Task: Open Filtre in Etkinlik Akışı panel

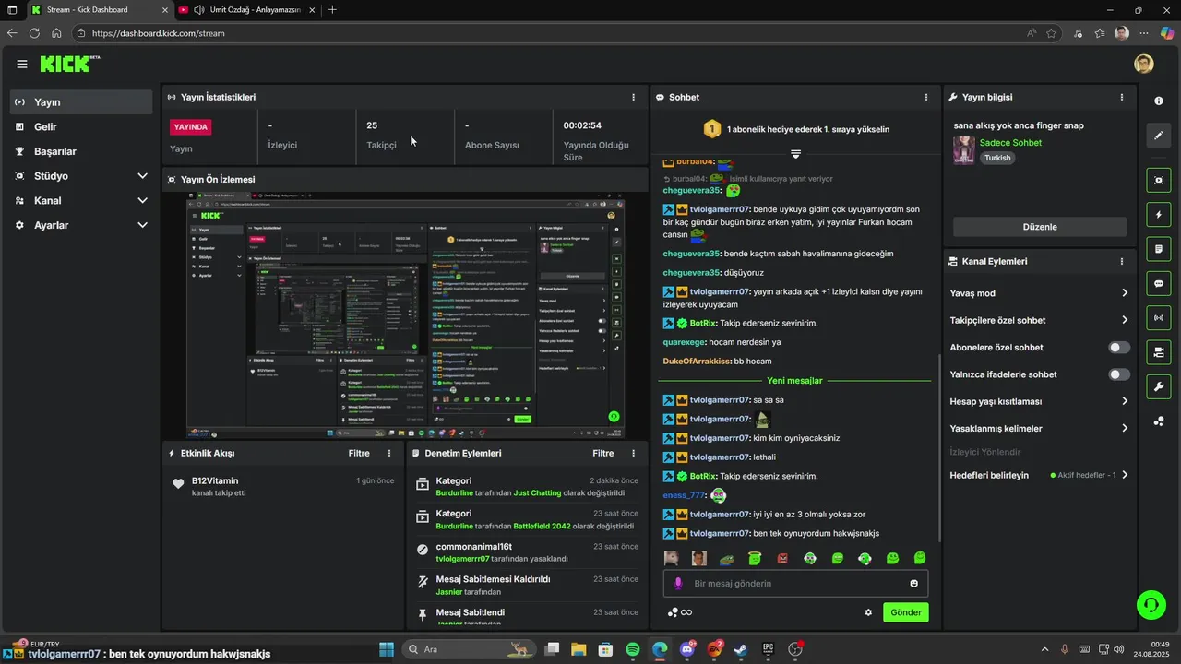Action: coord(359,453)
